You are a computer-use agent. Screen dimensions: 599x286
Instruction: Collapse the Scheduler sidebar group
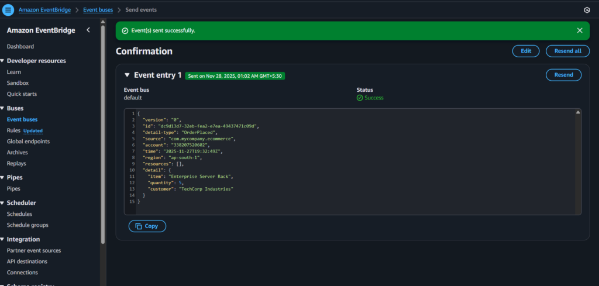pos(2,203)
